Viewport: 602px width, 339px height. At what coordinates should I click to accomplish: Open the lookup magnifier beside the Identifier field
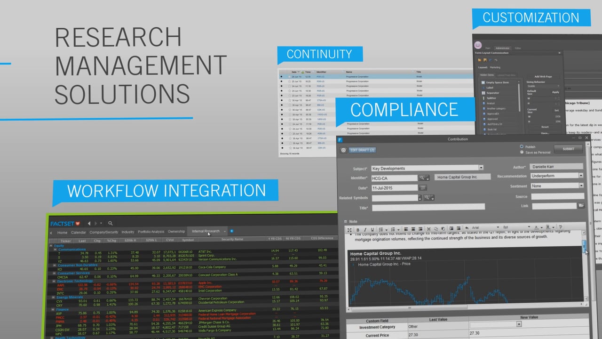421,178
